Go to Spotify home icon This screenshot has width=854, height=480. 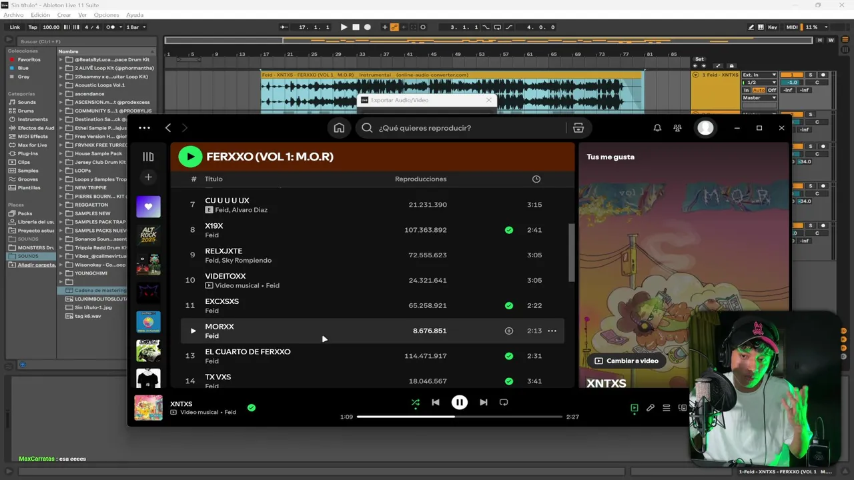click(x=339, y=128)
